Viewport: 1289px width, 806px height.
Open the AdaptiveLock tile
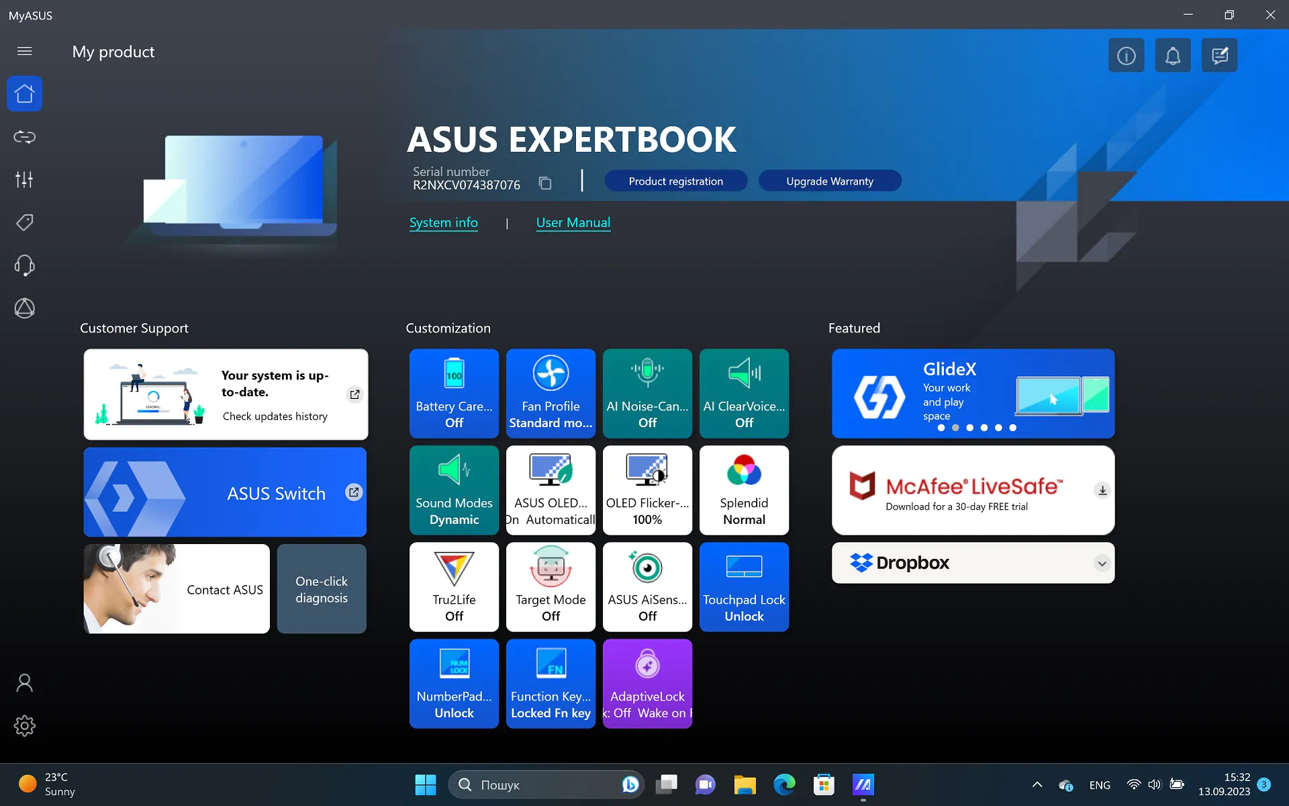click(647, 684)
